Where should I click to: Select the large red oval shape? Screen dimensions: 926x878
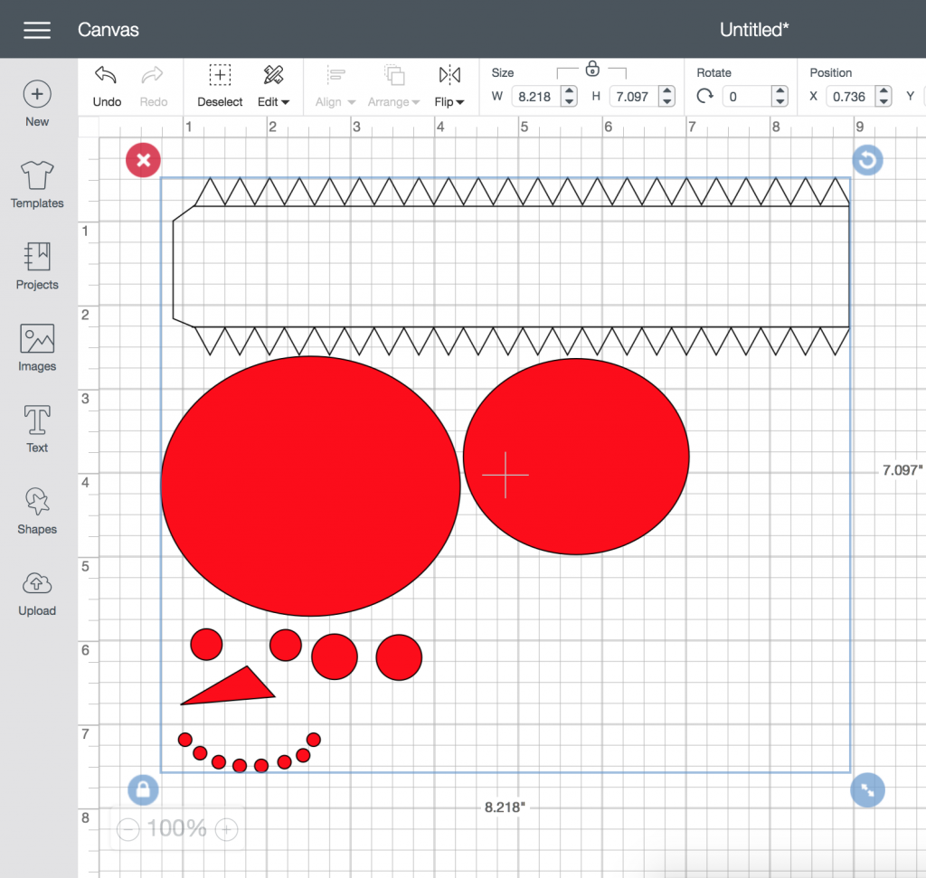310,486
